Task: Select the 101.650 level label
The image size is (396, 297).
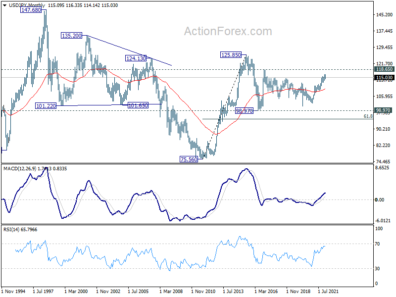Action: pos(138,105)
